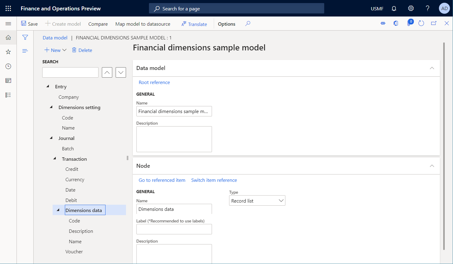This screenshot has width=453, height=264.
Task: Move to next search result arrow
Action: point(121,72)
